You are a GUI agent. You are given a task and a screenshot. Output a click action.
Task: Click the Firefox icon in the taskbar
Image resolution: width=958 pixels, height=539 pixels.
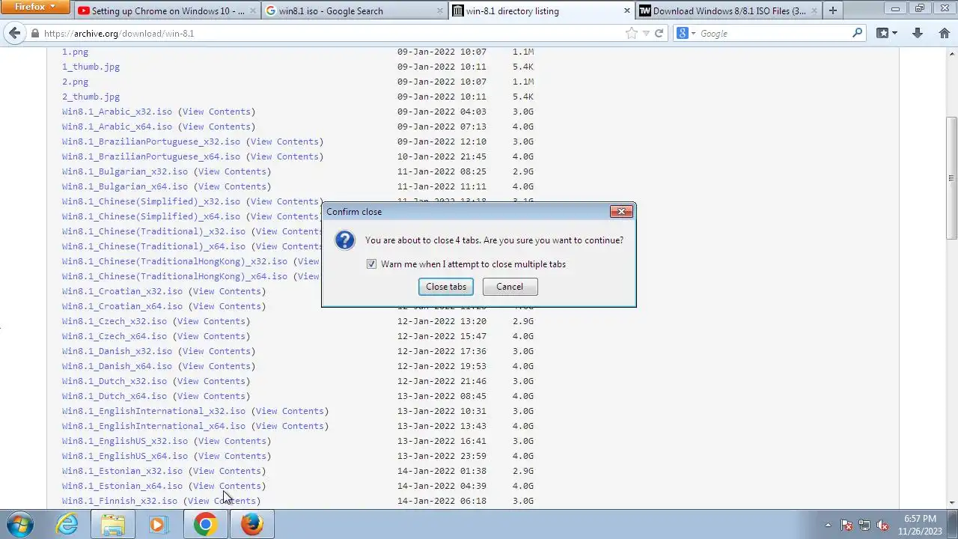click(251, 524)
